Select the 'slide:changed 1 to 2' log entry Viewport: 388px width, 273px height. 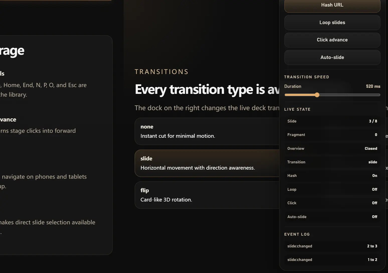click(332, 260)
